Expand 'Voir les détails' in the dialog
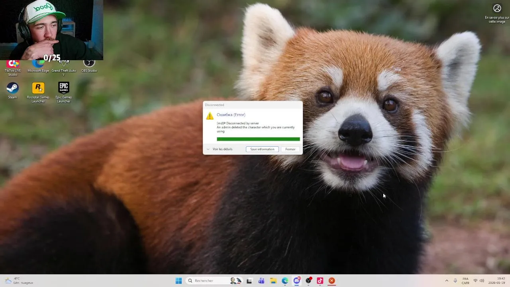Screen dimensions: 510x287 220,149
